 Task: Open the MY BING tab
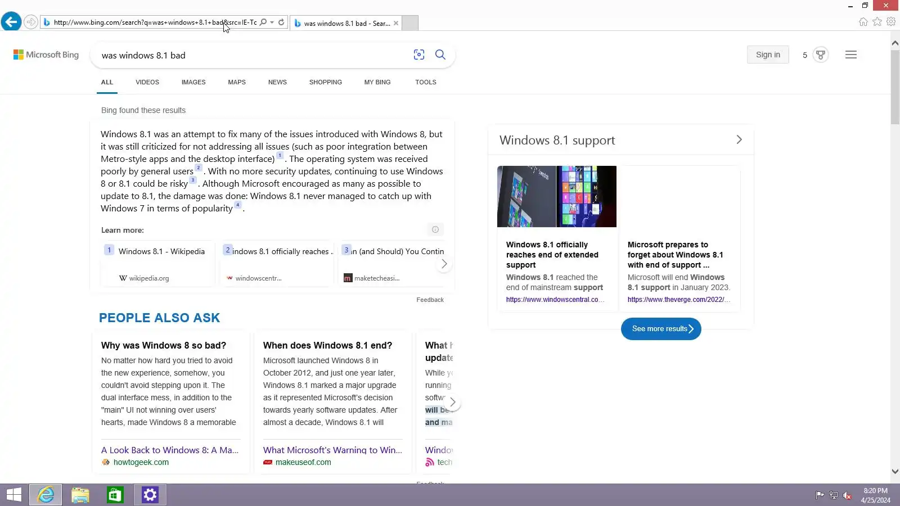377,82
